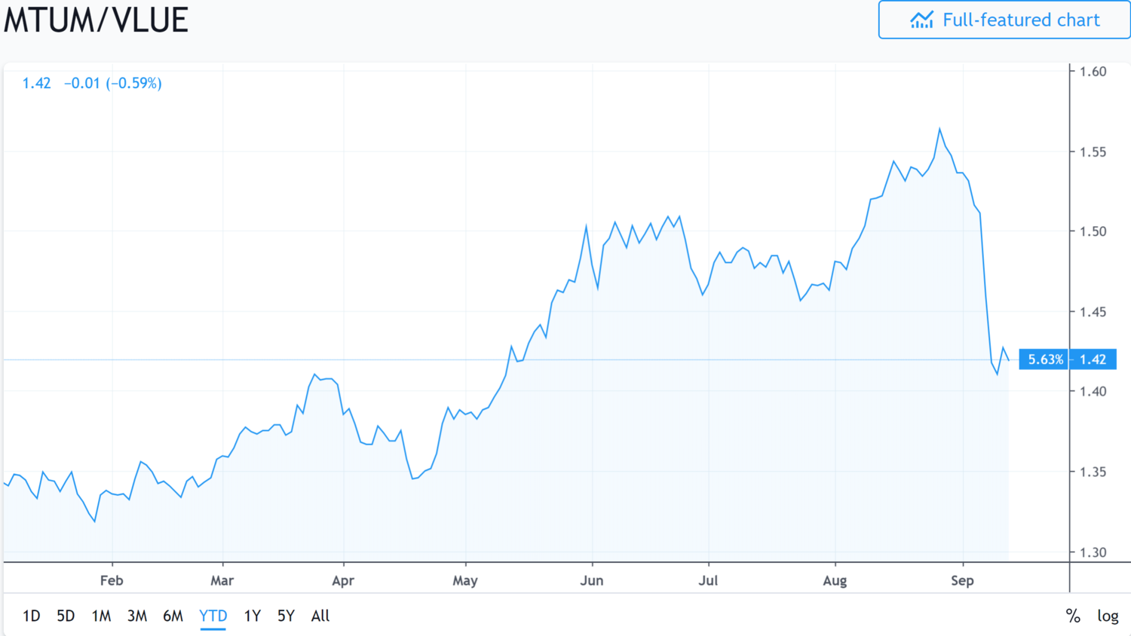The height and width of the screenshot is (636, 1131).
Task: Click the 1.42 last price value
Action: [36, 83]
